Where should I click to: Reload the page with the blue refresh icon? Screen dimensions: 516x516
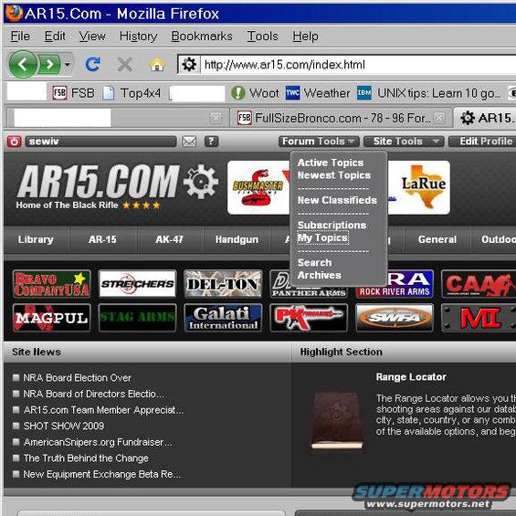tap(92, 64)
